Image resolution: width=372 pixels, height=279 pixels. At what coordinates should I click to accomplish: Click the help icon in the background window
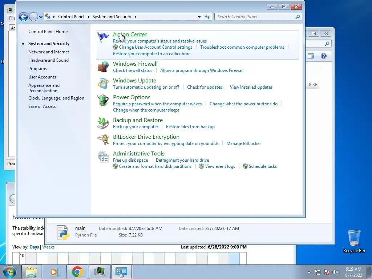click(324, 56)
